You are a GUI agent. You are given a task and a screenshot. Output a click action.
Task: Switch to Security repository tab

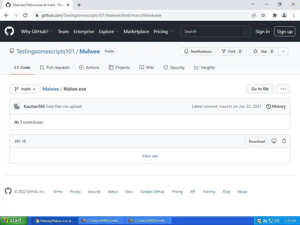click(174, 67)
